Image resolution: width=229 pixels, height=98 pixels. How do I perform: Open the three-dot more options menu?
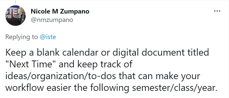click(217, 11)
